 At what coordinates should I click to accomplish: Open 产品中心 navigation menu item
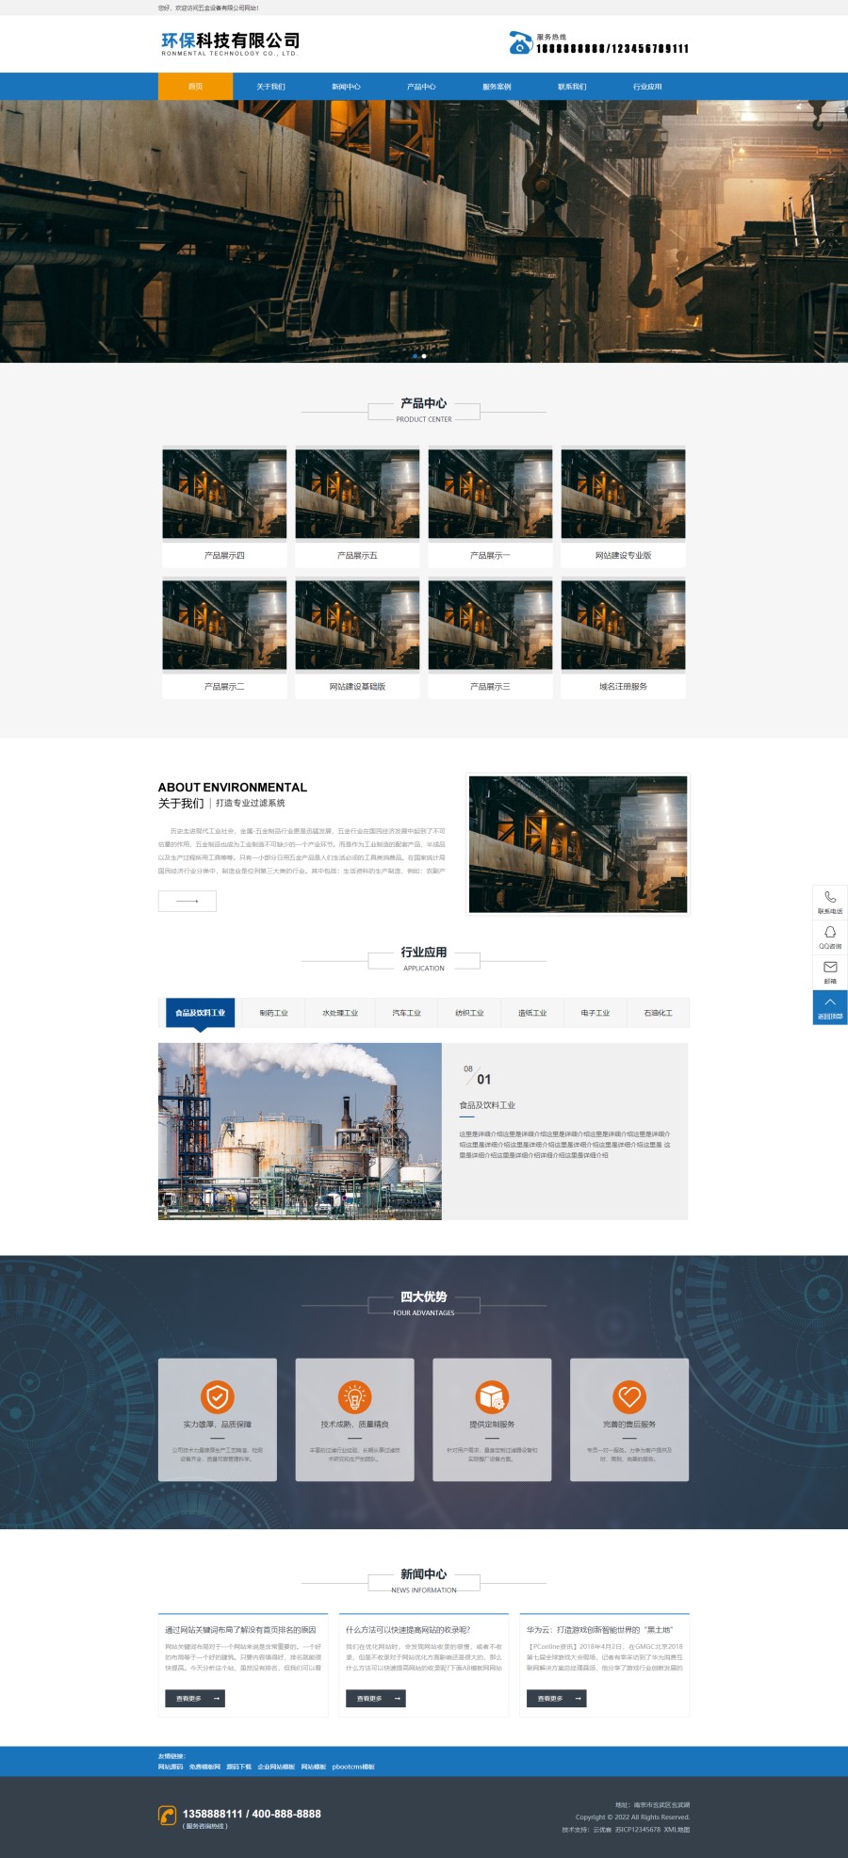[421, 87]
